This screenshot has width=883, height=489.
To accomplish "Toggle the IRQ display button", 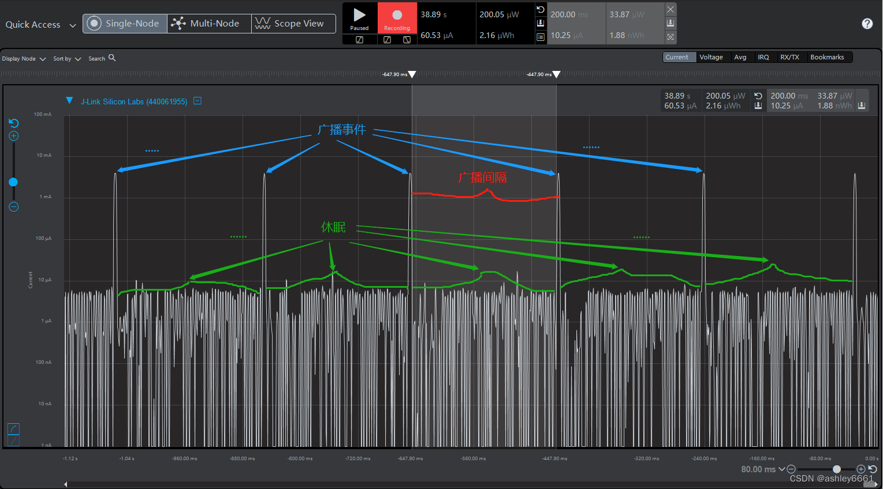I will pos(763,57).
